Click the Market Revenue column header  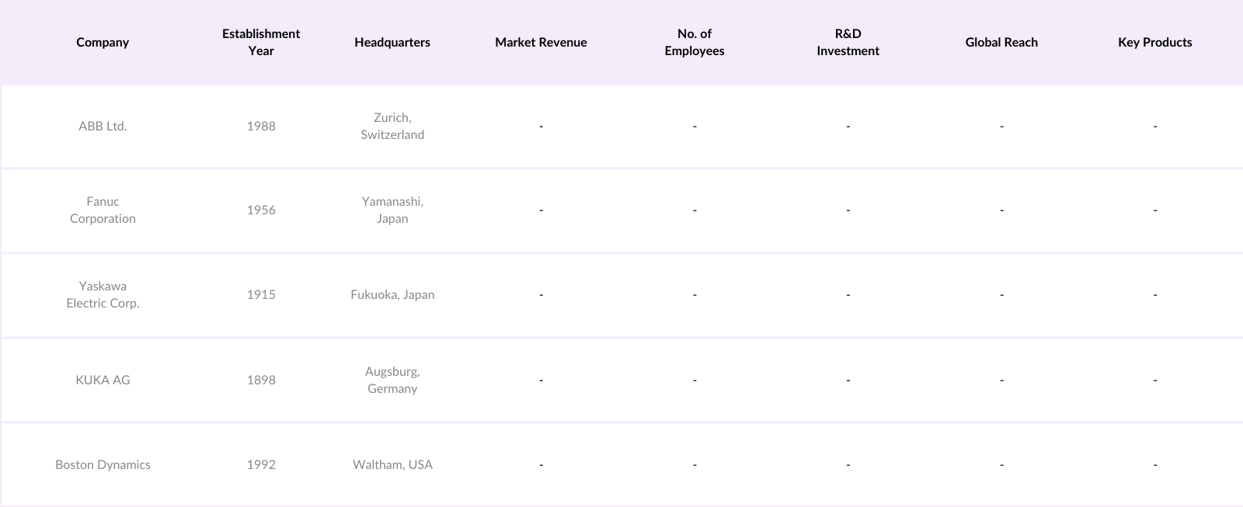[541, 42]
